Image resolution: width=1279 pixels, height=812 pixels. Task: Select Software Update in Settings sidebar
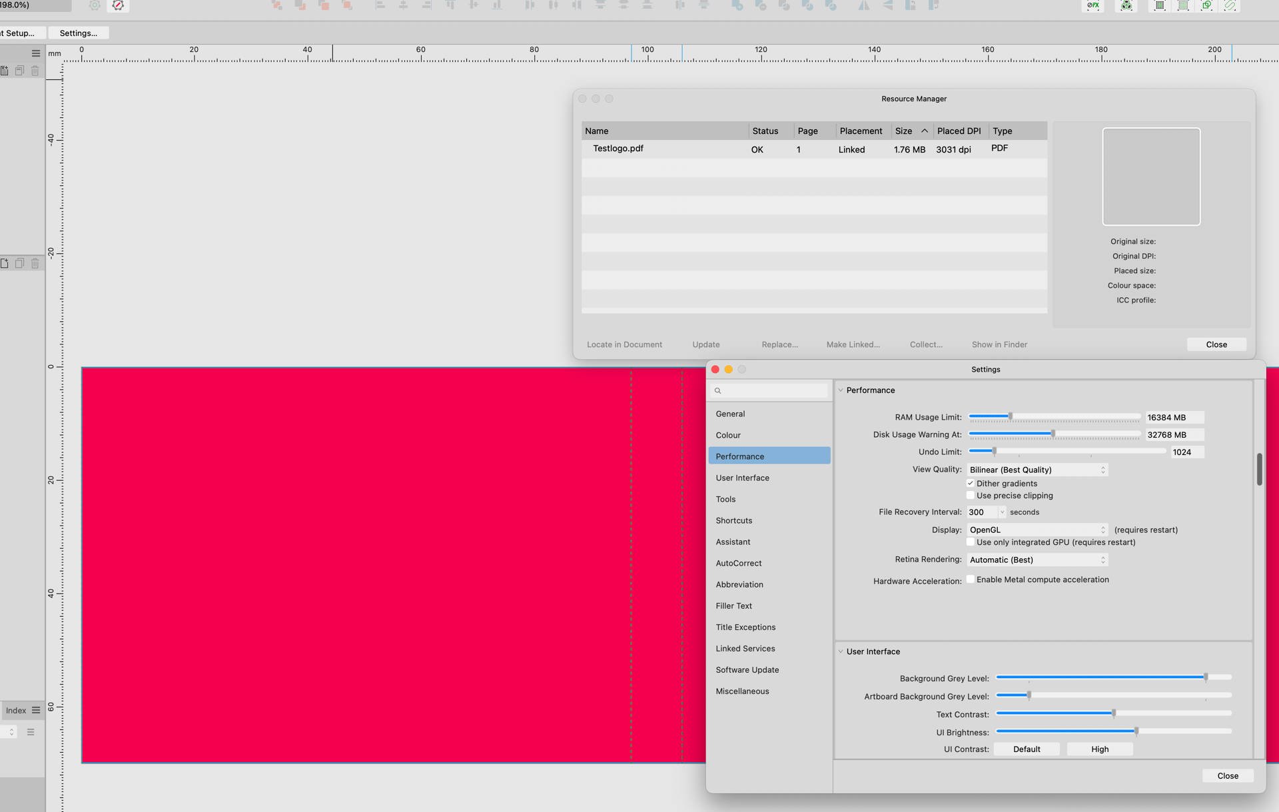click(x=769, y=669)
